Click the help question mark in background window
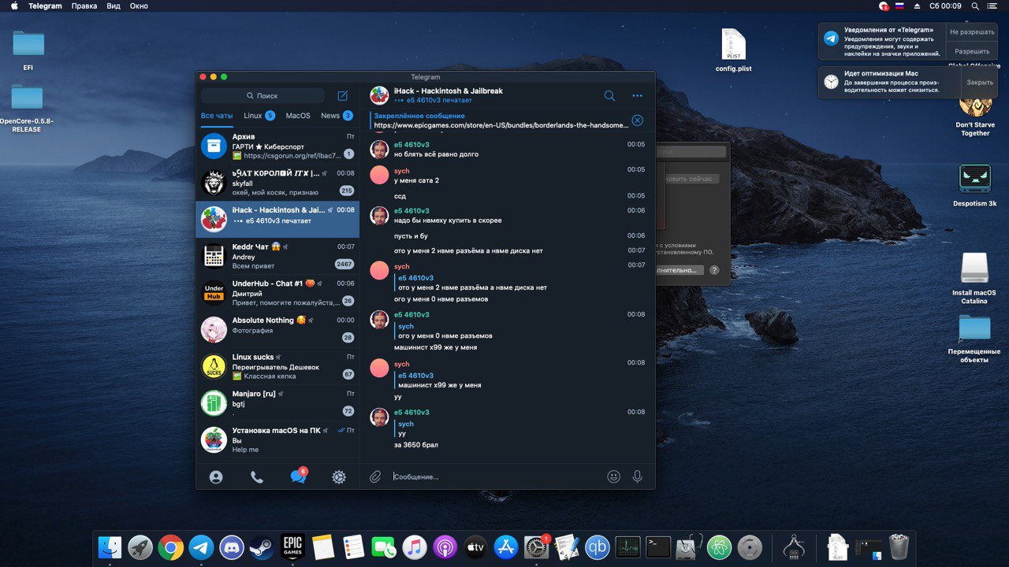Screen dimensions: 1009x567 (714, 270)
